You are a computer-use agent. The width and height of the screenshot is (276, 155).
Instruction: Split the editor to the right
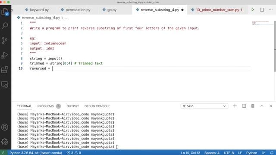[262, 9]
